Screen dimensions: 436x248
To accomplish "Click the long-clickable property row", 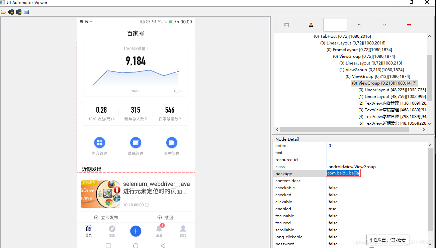I will pos(350,237).
